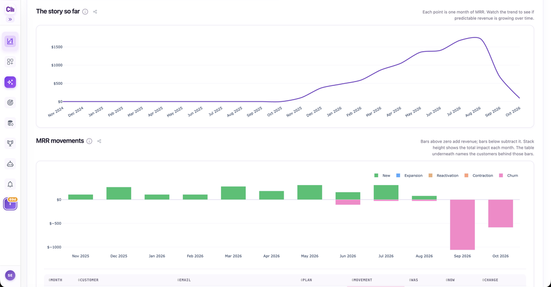Viewport: 551px width, 287px height.
Task: Click the Jun 2026 pink churn segment
Action: [x=348, y=202]
